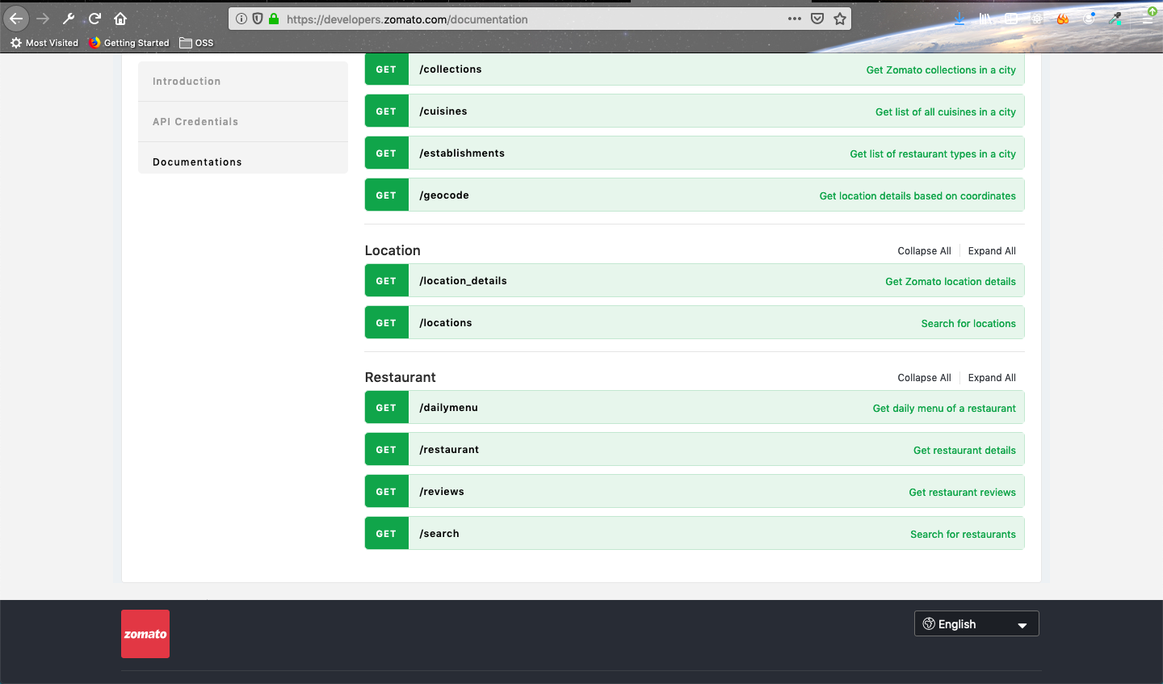Open developer tools via wrench icon
The image size is (1163, 684).
click(x=69, y=19)
